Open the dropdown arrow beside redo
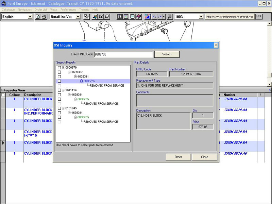The image size is (272, 204). 164,17
